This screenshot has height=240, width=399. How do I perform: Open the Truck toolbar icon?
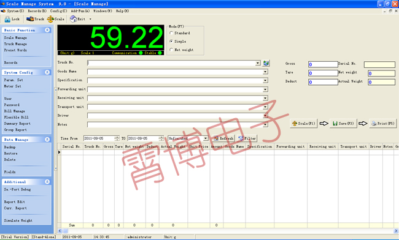point(30,19)
